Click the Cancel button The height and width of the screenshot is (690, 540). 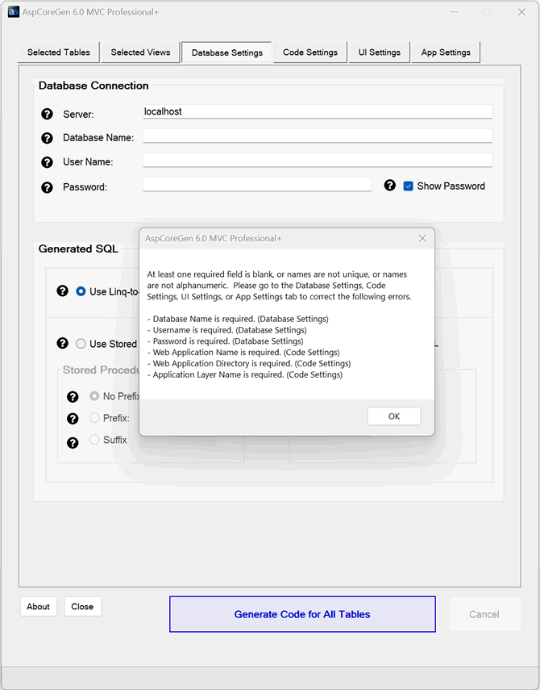click(x=484, y=614)
